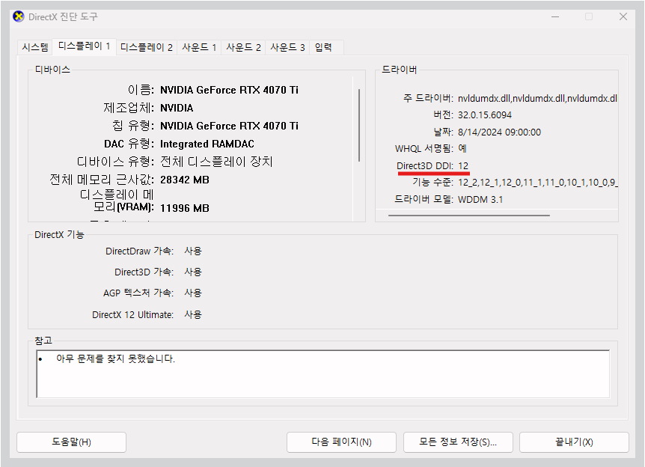645x467 pixels.
Task: Click the 아무 문제를 찾지 못했습니다 note
Action: (x=115, y=358)
